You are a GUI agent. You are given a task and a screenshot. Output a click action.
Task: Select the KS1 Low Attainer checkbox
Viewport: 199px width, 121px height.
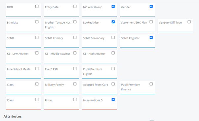pyautogui.click(x=37, y=53)
